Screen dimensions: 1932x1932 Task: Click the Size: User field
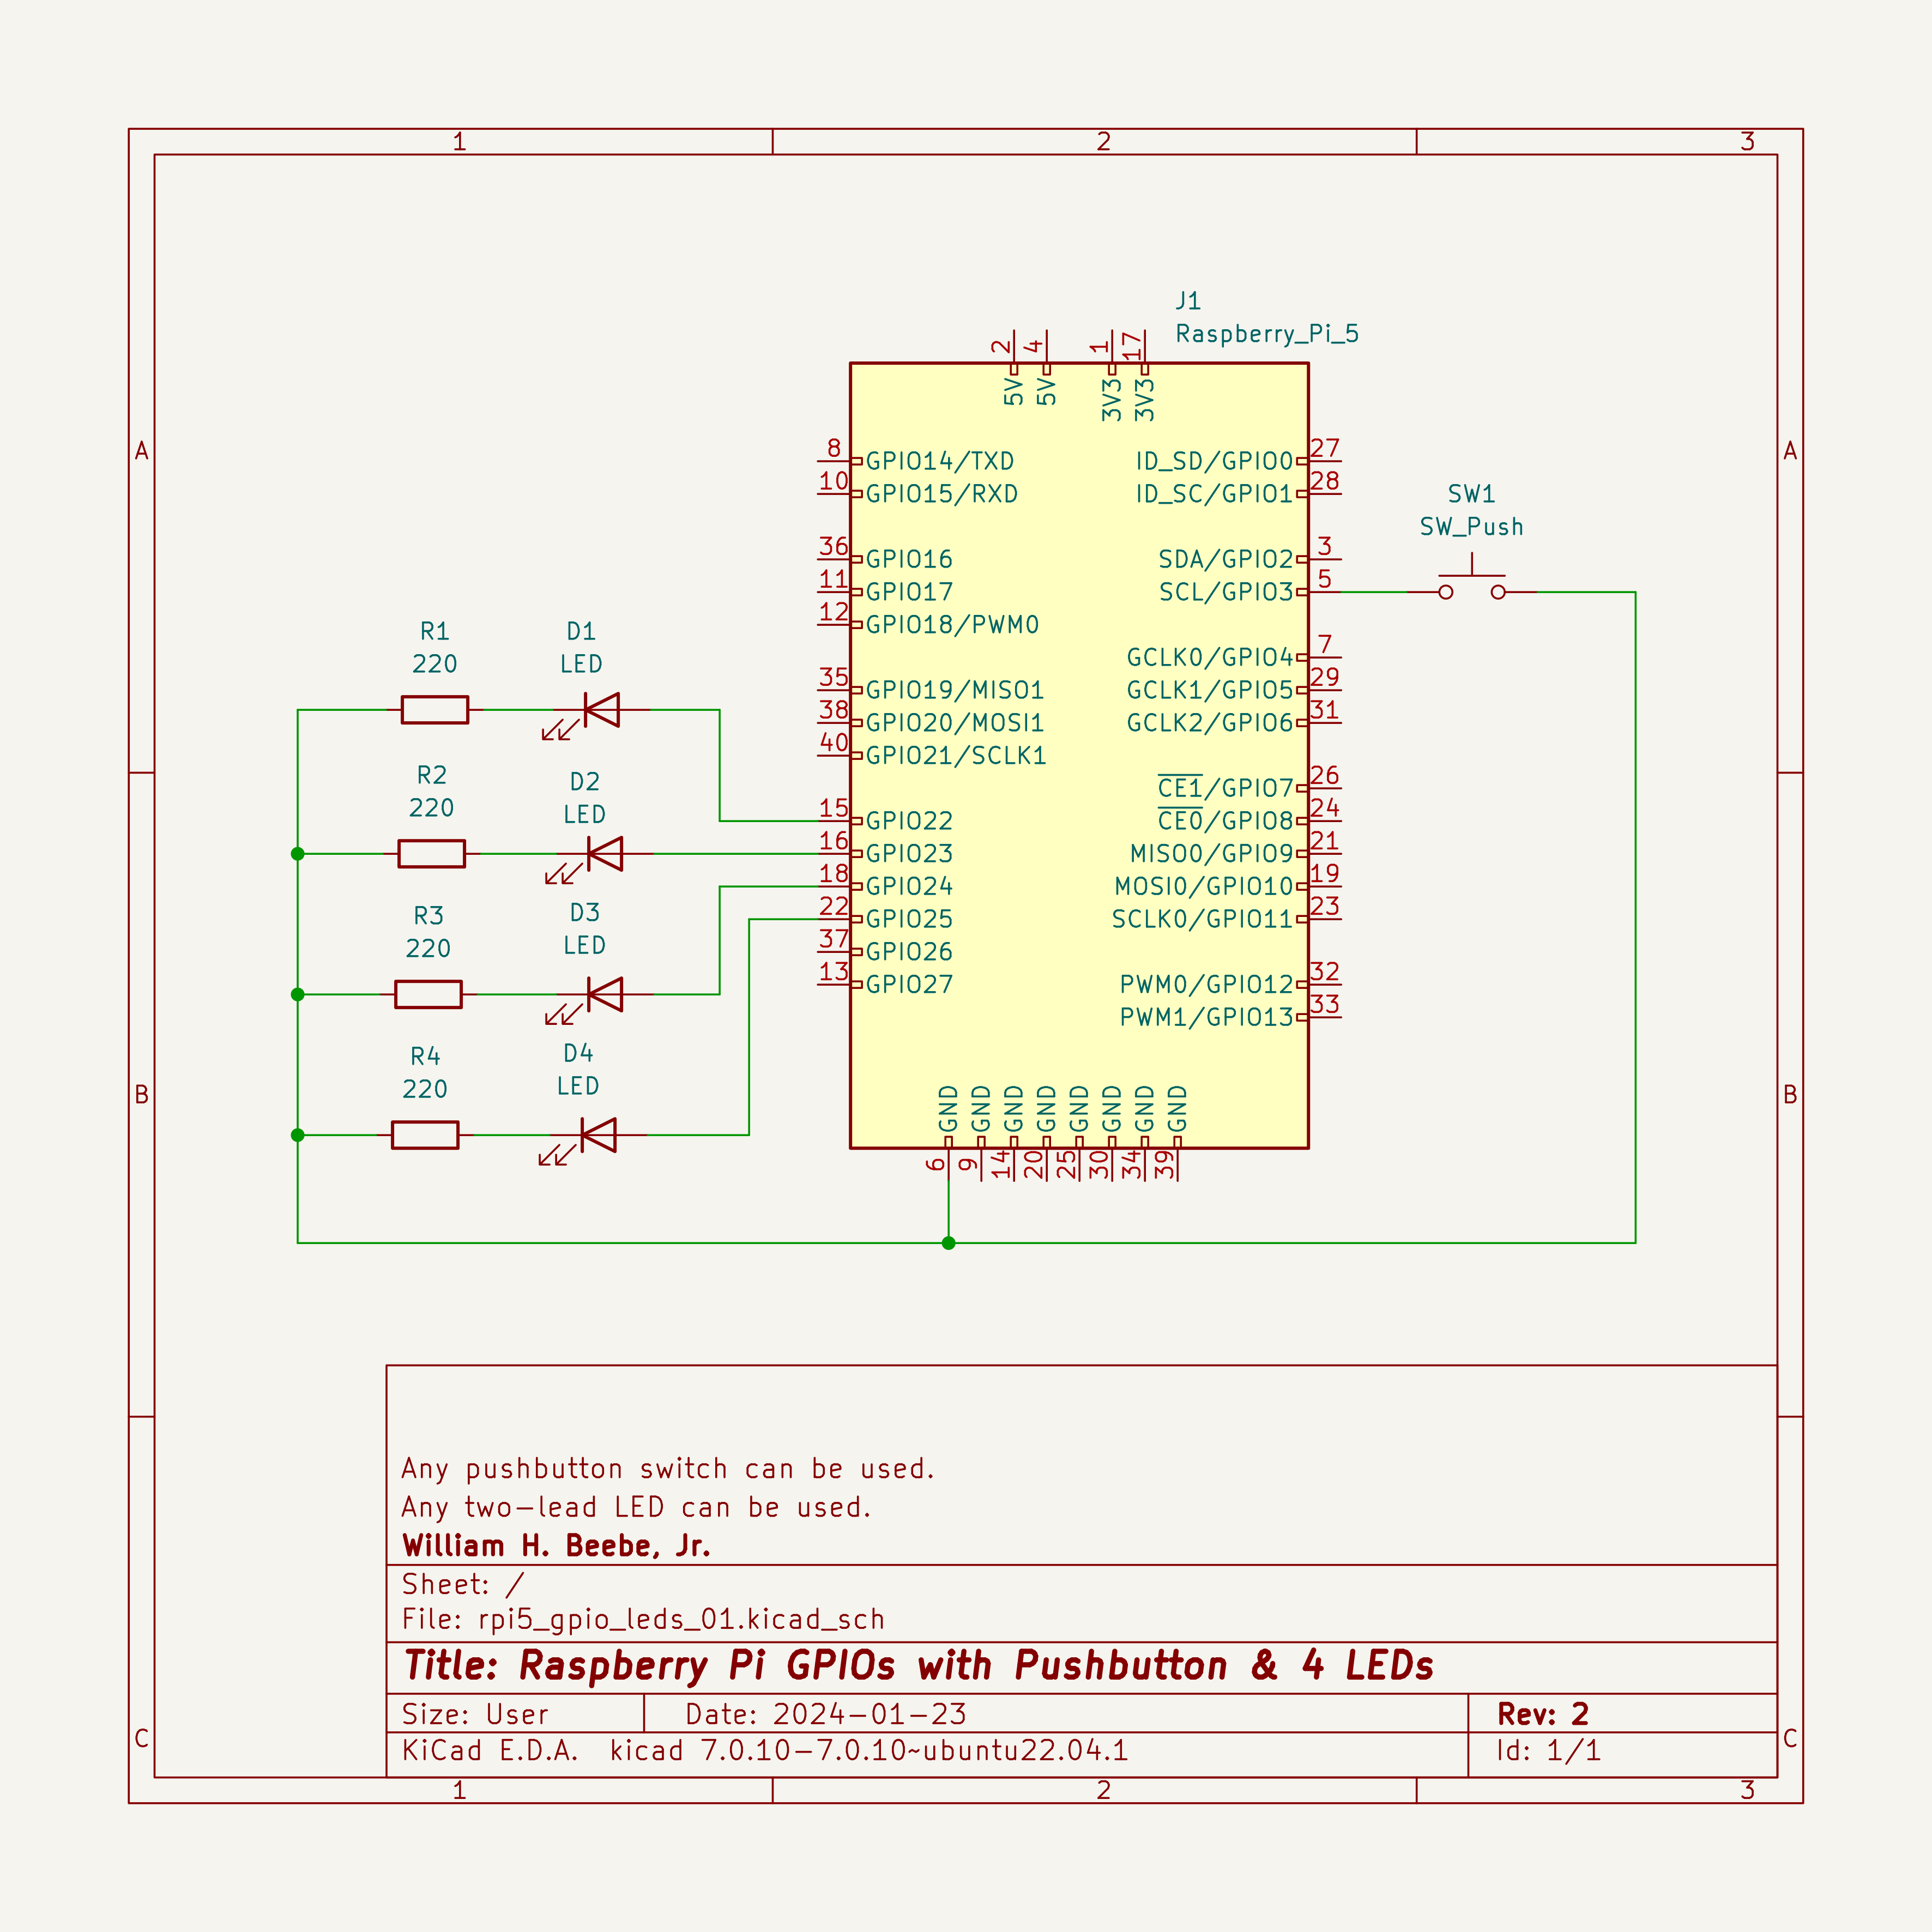(x=475, y=1714)
